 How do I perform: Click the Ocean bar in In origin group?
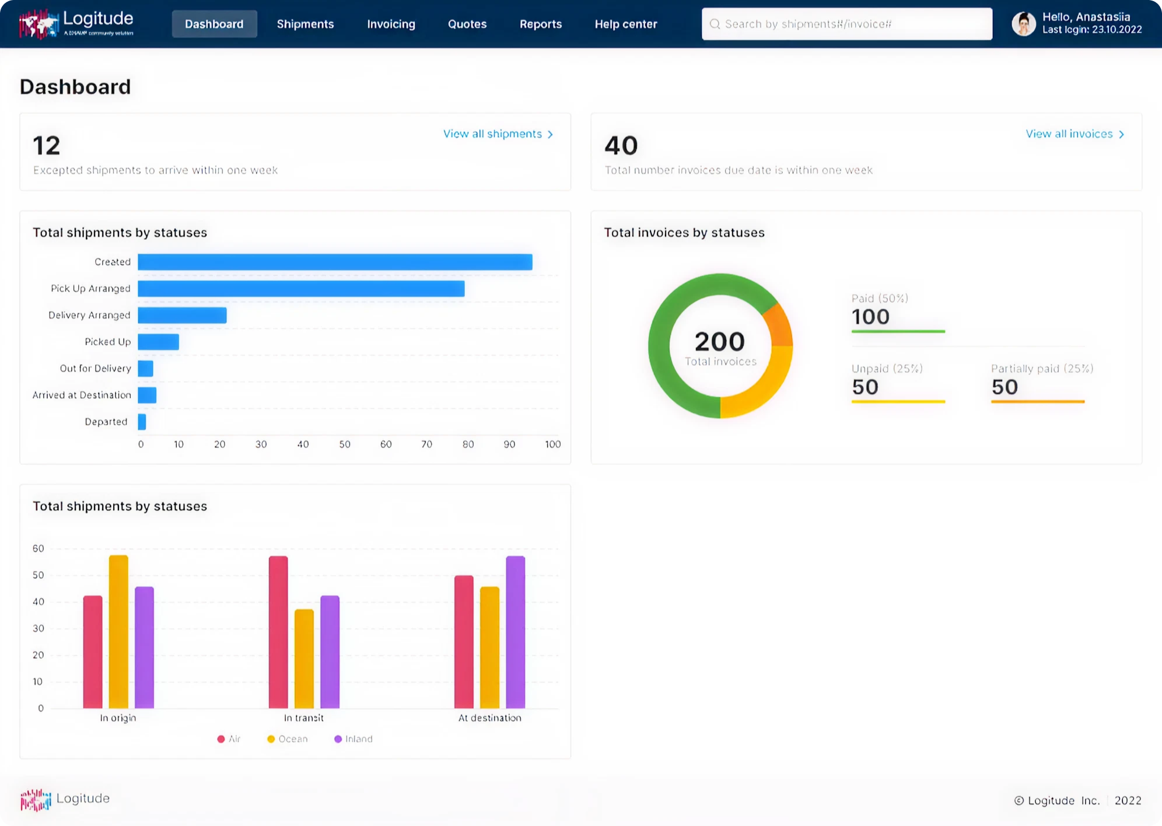[118, 632]
